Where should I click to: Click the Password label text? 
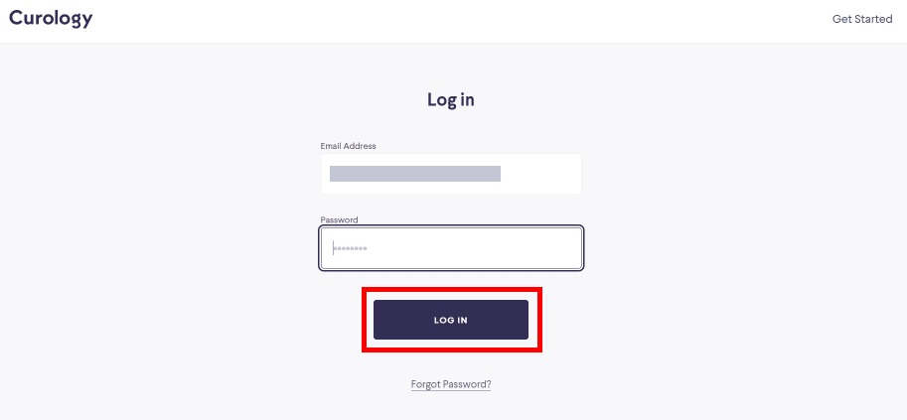339,219
